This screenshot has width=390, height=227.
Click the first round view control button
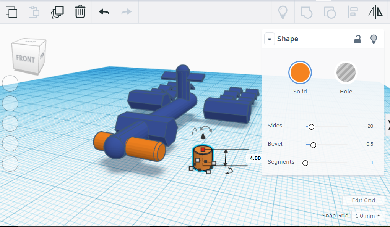click(x=10, y=83)
